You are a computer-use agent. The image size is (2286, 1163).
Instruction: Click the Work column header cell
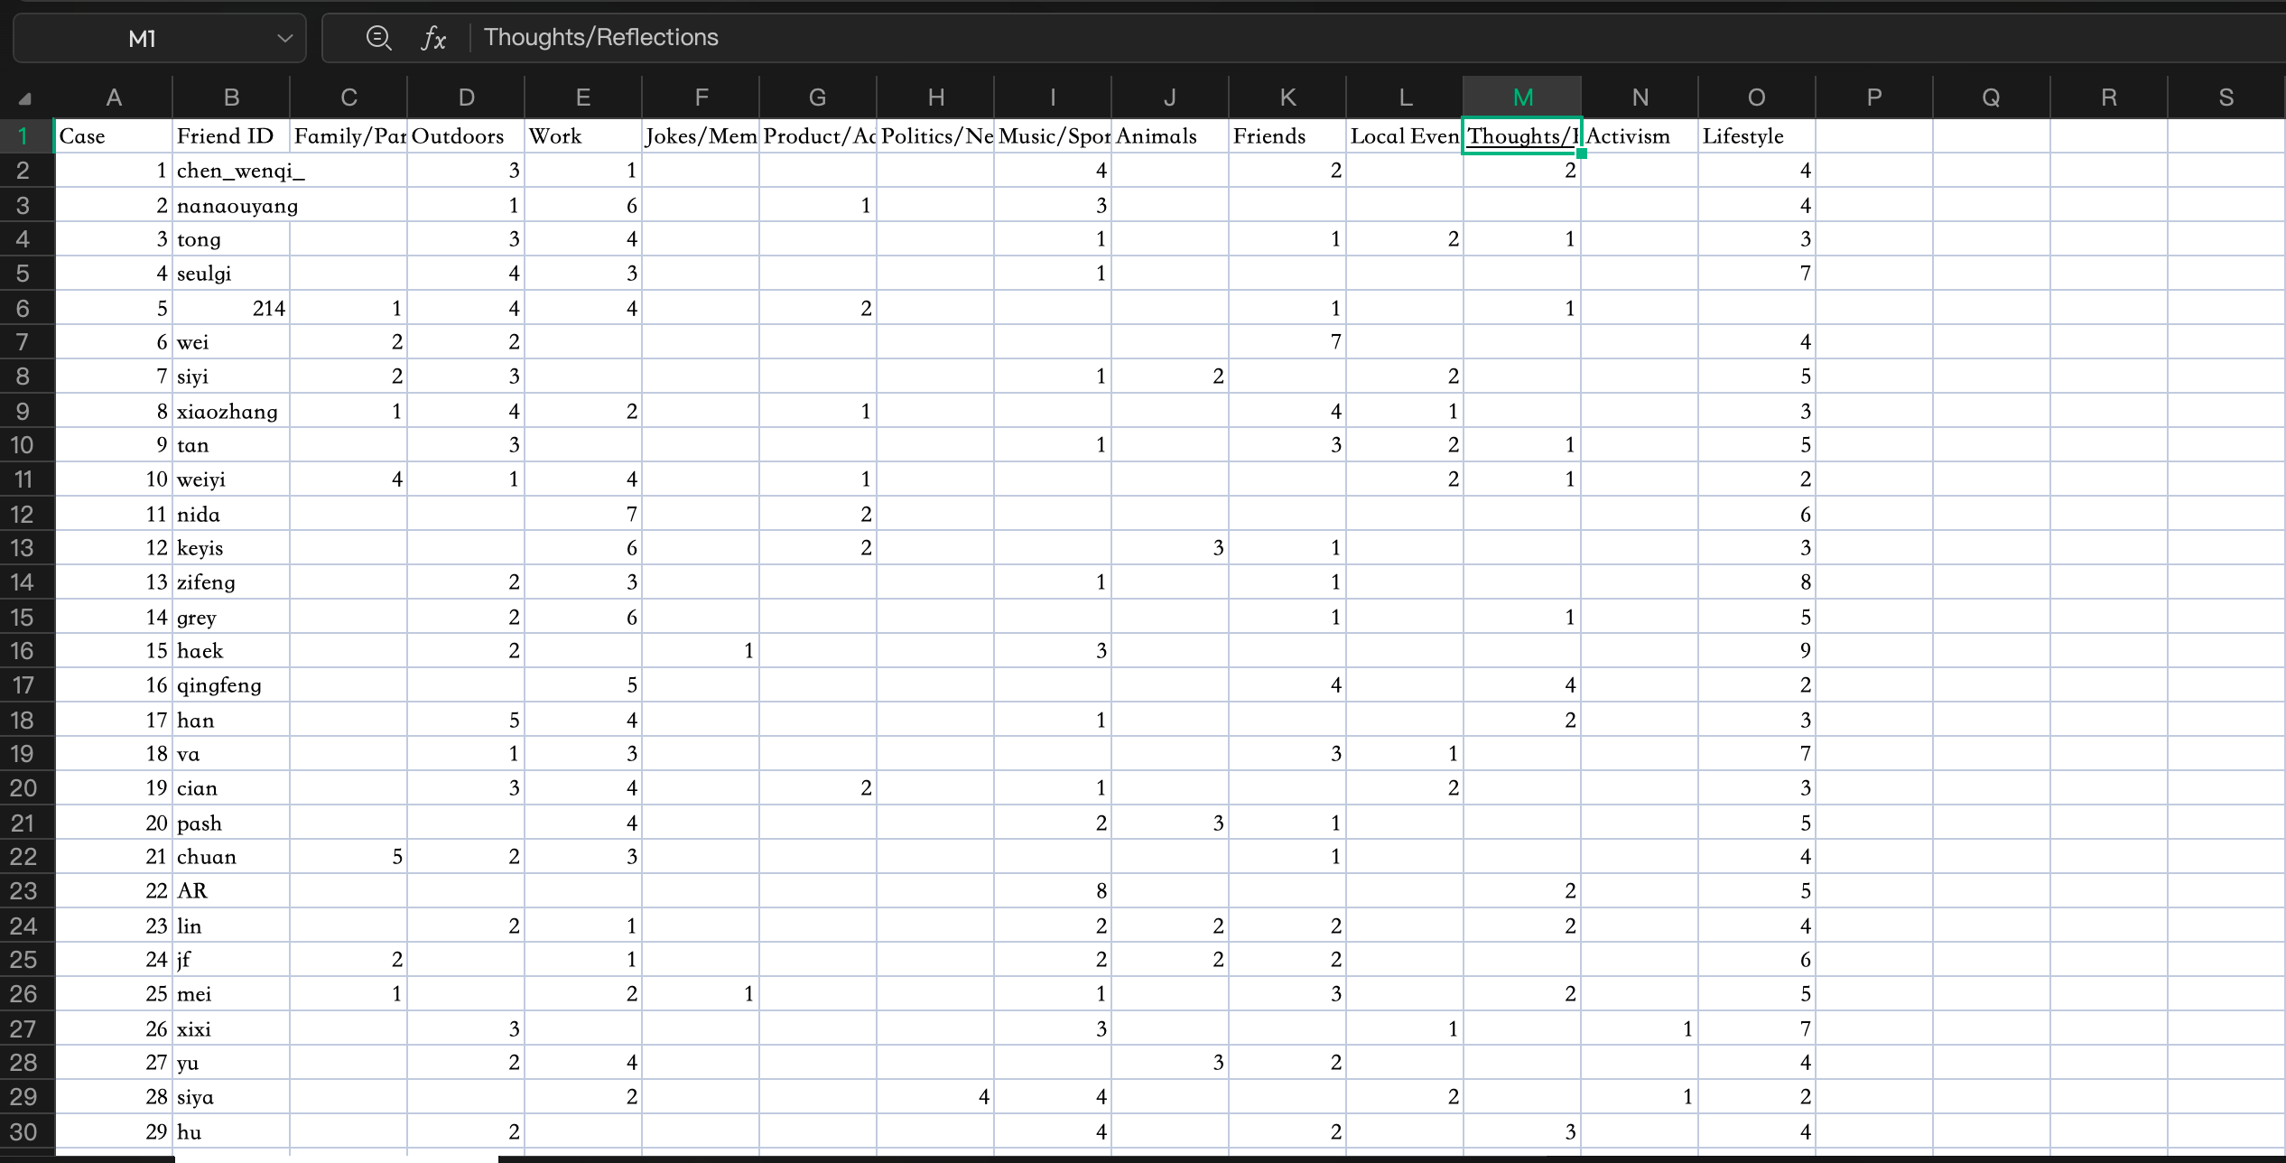click(582, 136)
